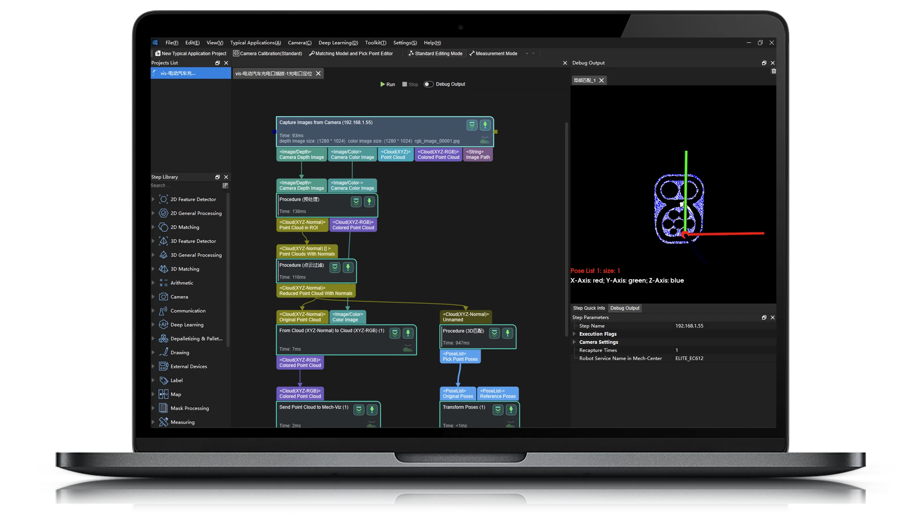Screen dimensions: 921x517
Task: Click the 3D Feature Detector icon
Action: tap(164, 241)
